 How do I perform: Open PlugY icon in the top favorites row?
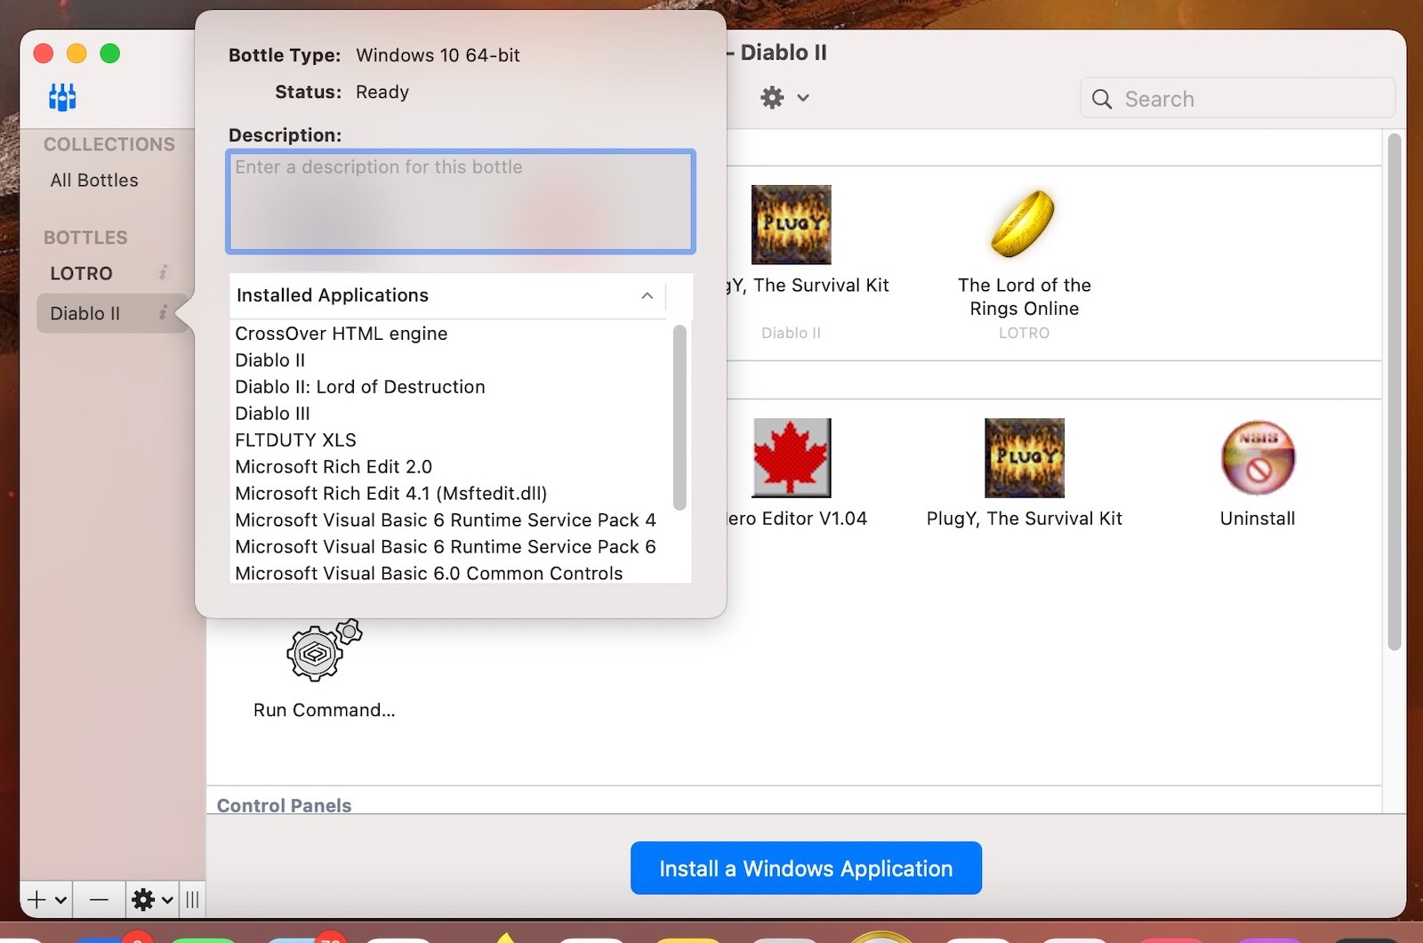click(791, 224)
